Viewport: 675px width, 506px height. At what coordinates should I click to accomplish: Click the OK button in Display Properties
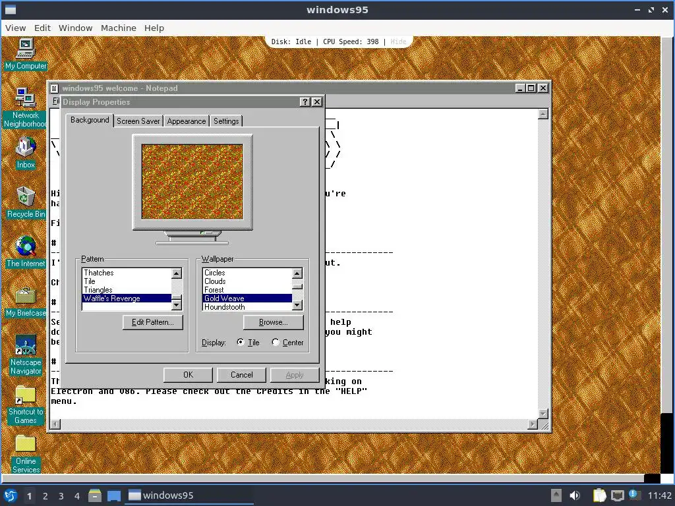(188, 375)
